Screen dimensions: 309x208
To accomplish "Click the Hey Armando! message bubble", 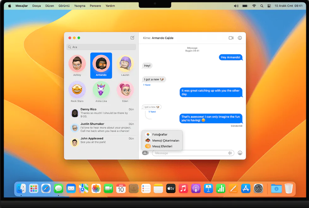I will point(231,57).
